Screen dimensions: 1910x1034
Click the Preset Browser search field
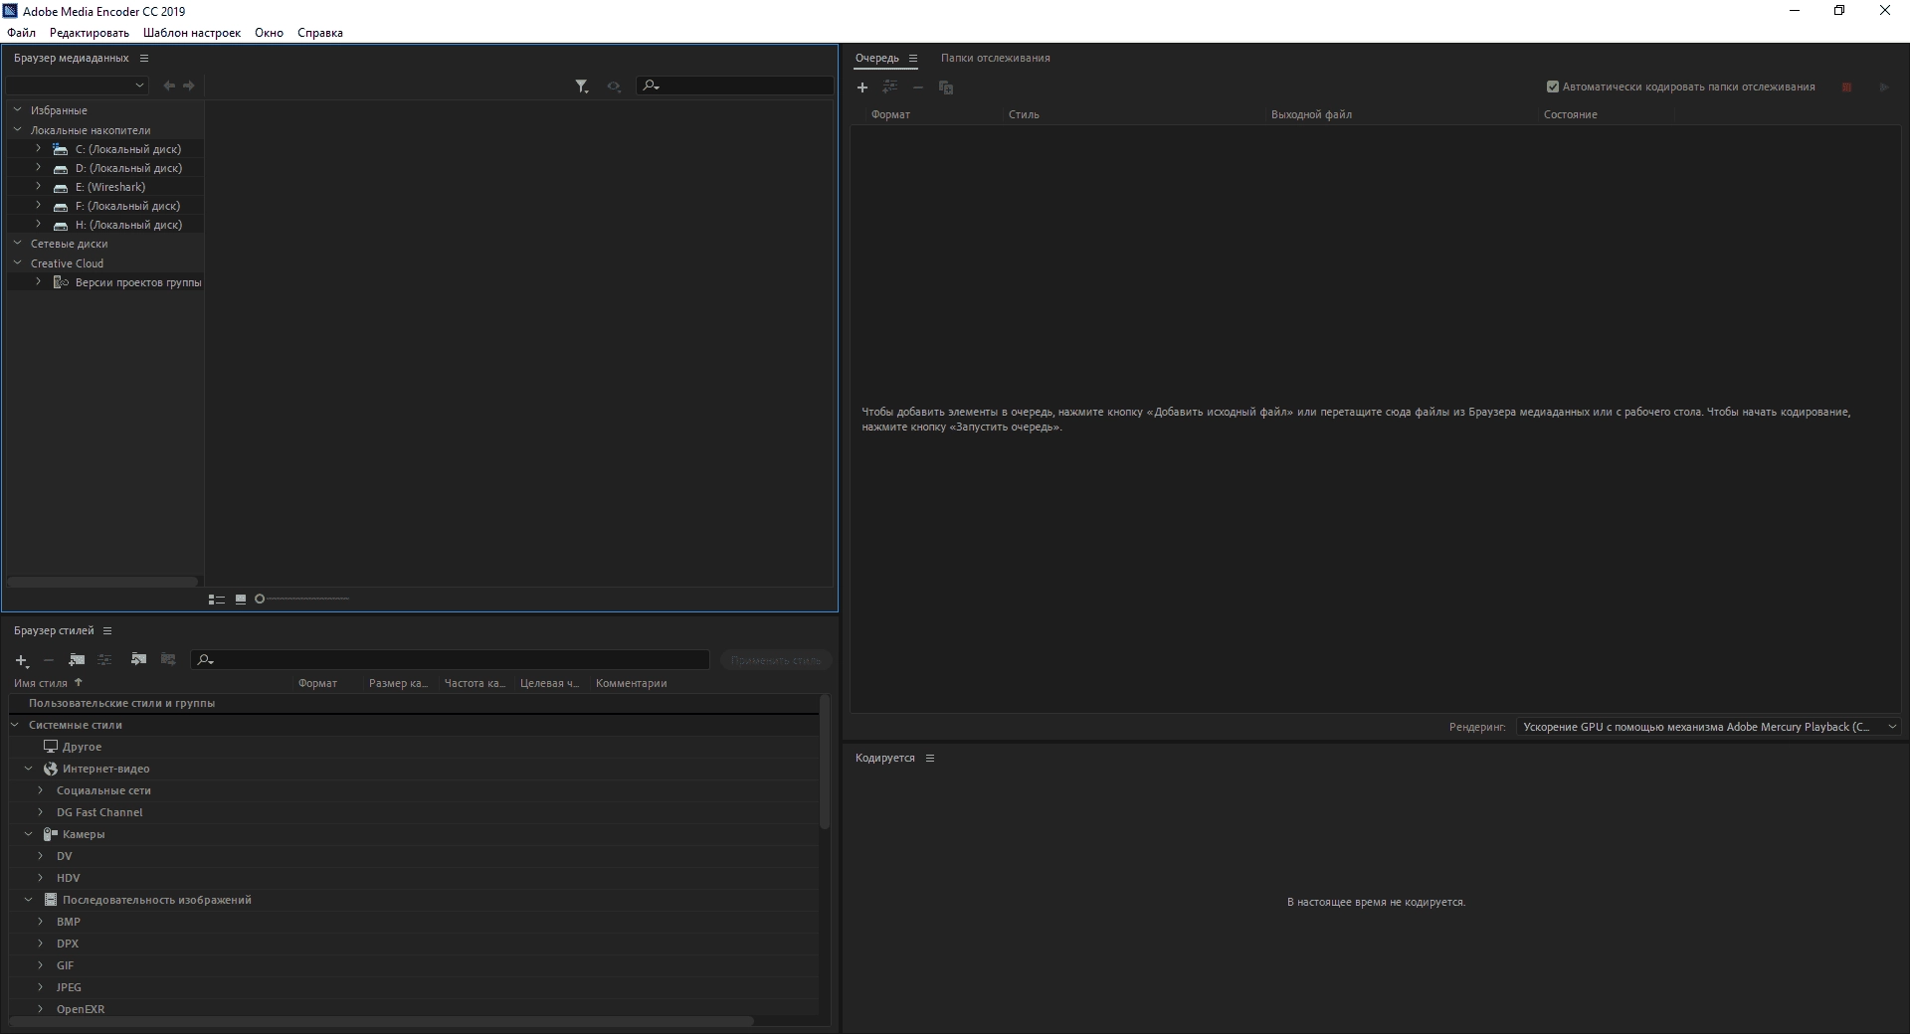point(450,660)
